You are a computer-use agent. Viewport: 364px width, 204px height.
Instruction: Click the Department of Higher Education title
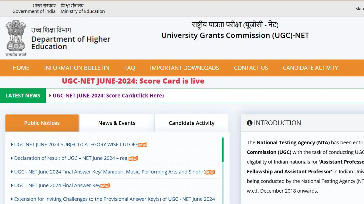[x=71, y=43]
